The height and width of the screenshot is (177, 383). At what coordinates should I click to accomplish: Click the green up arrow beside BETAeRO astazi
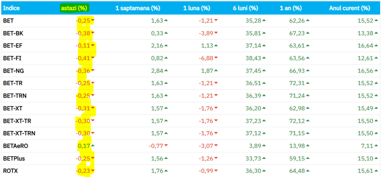[93, 146]
